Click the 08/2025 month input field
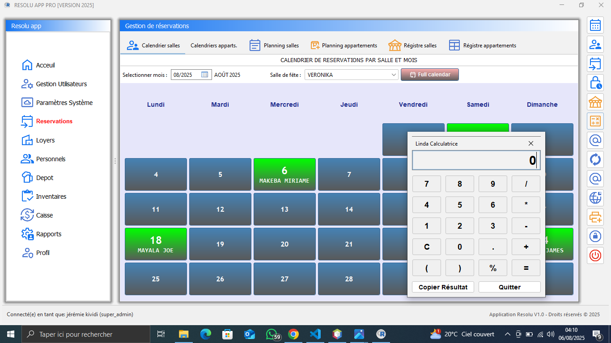Viewport: 611px width, 343px height. pyautogui.click(x=186, y=74)
